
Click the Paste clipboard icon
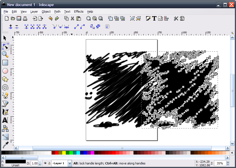point(79,19)
